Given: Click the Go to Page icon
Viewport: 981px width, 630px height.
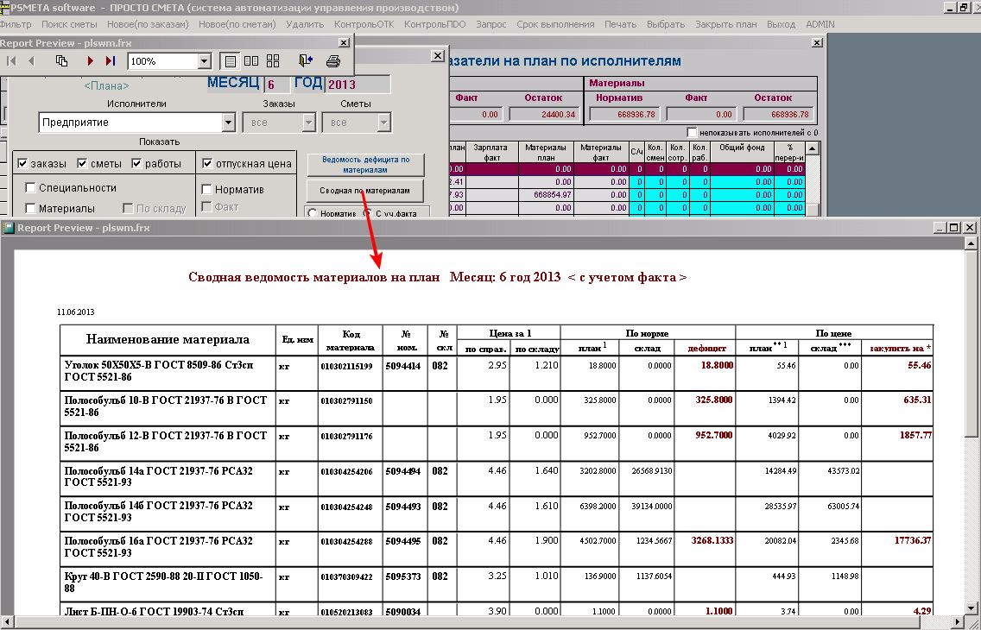Looking at the screenshot, I should point(61,61).
